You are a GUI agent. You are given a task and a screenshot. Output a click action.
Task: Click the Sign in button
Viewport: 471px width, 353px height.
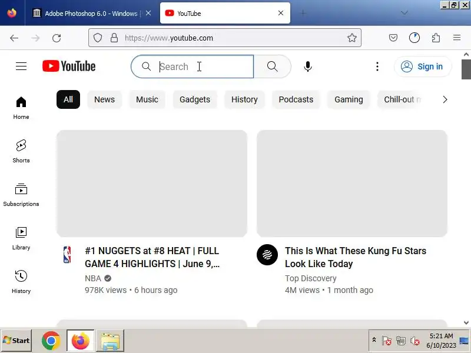423,66
